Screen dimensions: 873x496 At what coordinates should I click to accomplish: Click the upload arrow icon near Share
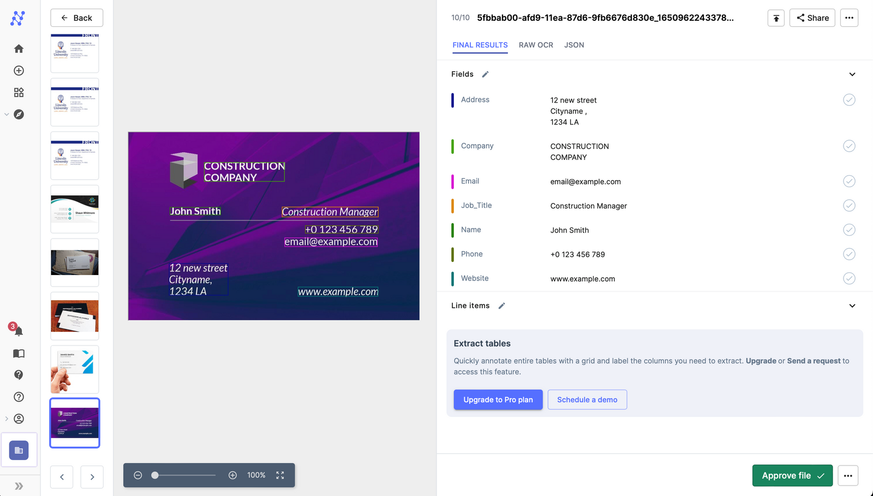[x=776, y=17]
